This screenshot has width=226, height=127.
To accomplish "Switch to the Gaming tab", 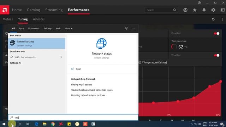I will tap(34, 10).
